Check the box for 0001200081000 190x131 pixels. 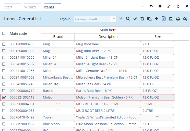[4, 51]
